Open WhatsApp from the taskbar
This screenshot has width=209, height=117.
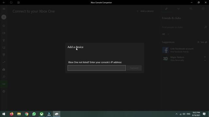click(34, 114)
